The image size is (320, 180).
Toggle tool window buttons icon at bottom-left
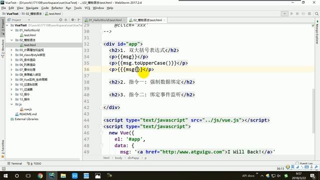click(x=3, y=168)
